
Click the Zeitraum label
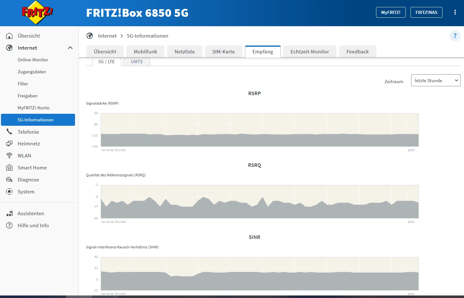tap(394, 82)
